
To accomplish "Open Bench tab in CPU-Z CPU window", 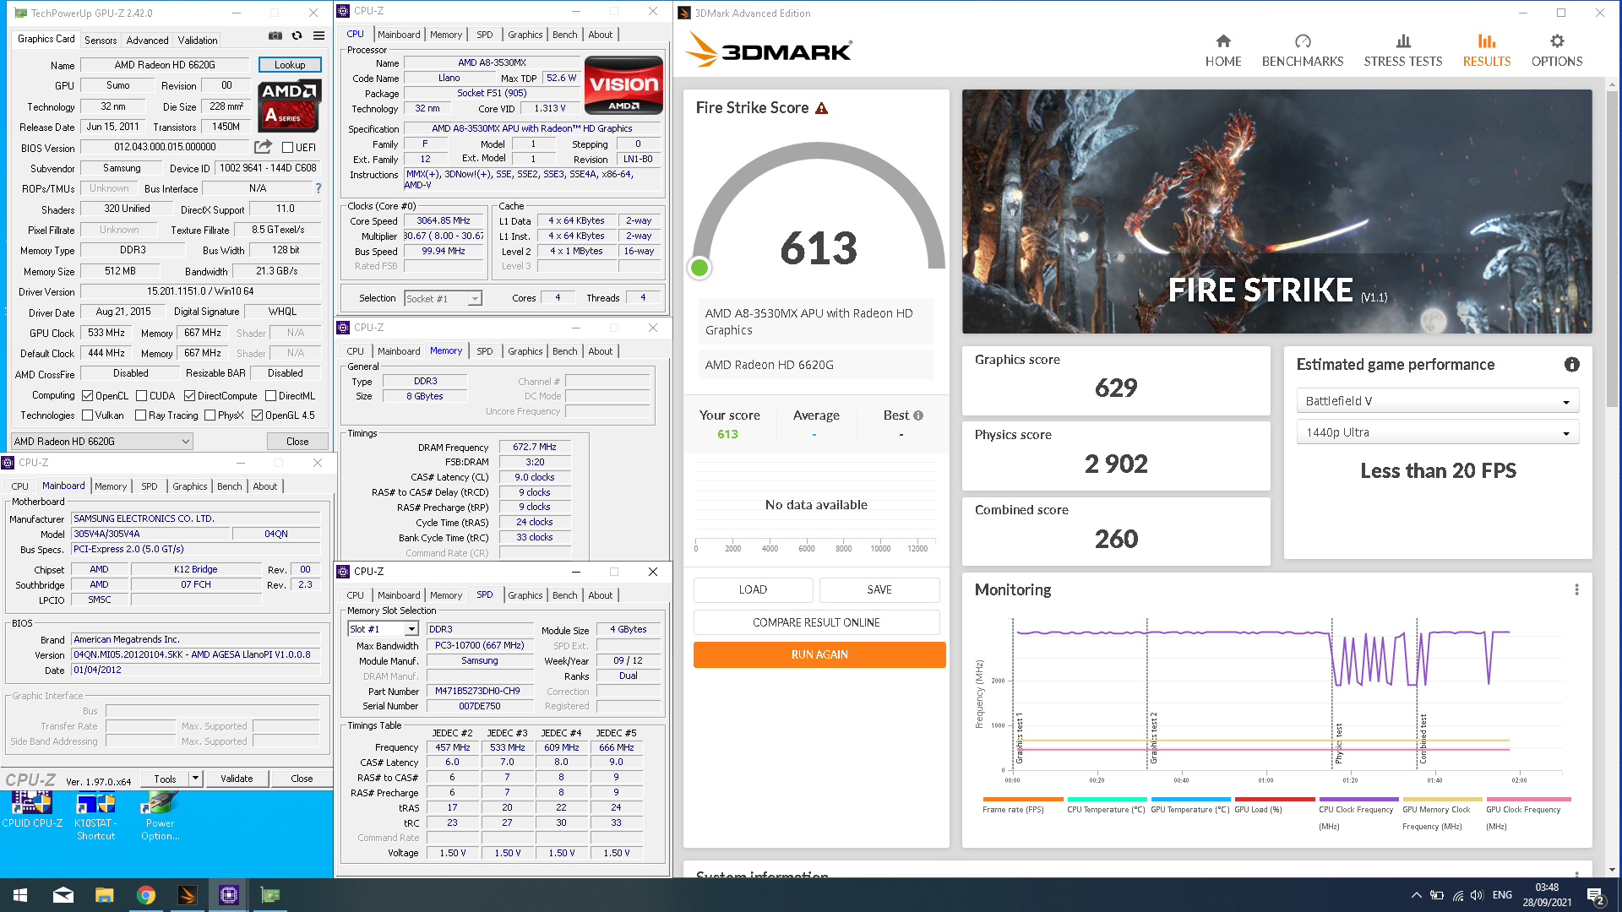I will pyautogui.click(x=564, y=35).
